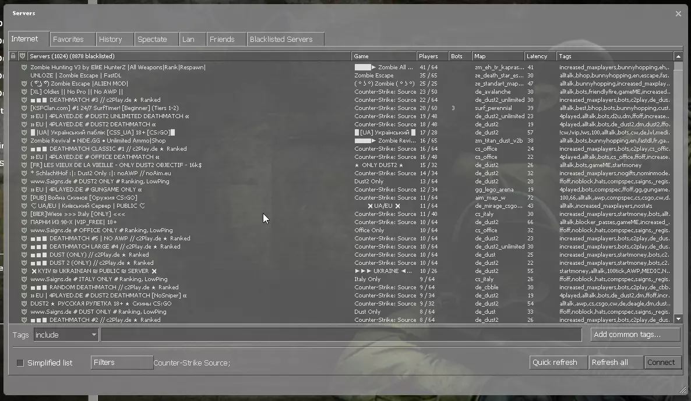Click shield icon beside DEATHMATCH #3 c2Play.de

pyautogui.click(x=24, y=100)
